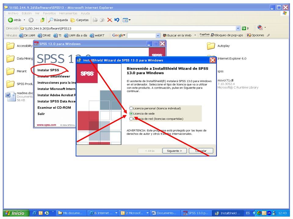
Task: Open the Views icon in toolbar
Action: tap(125, 20)
